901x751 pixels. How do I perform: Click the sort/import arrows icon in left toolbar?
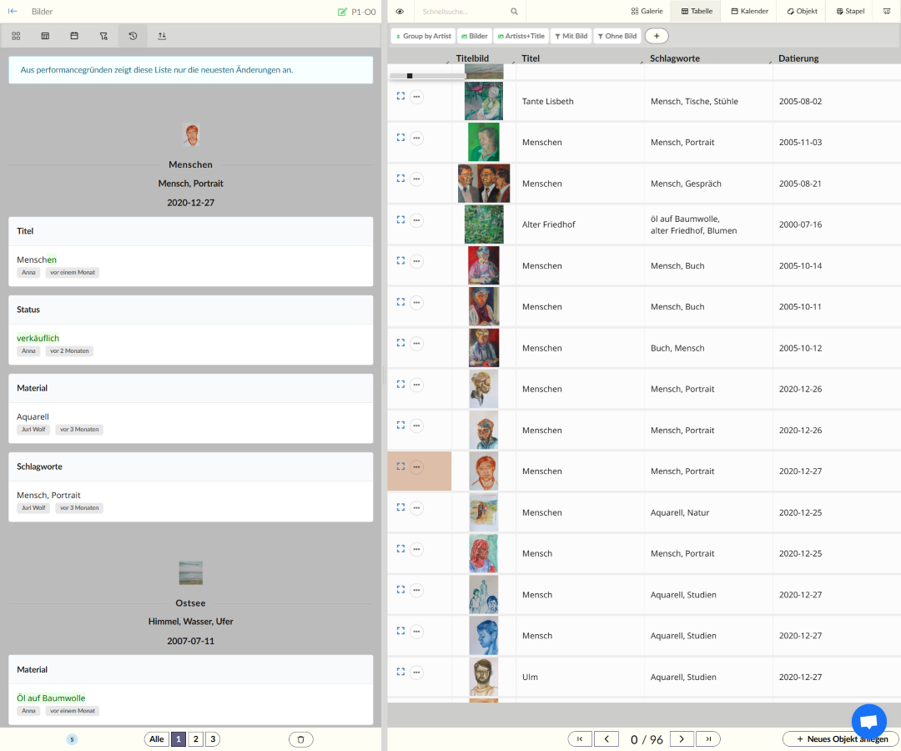pos(162,36)
